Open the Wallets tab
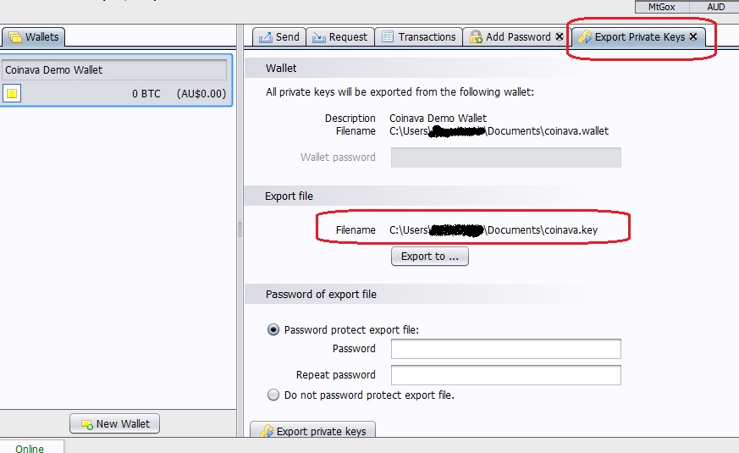Image resolution: width=739 pixels, height=453 pixels. tap(34, 36)
